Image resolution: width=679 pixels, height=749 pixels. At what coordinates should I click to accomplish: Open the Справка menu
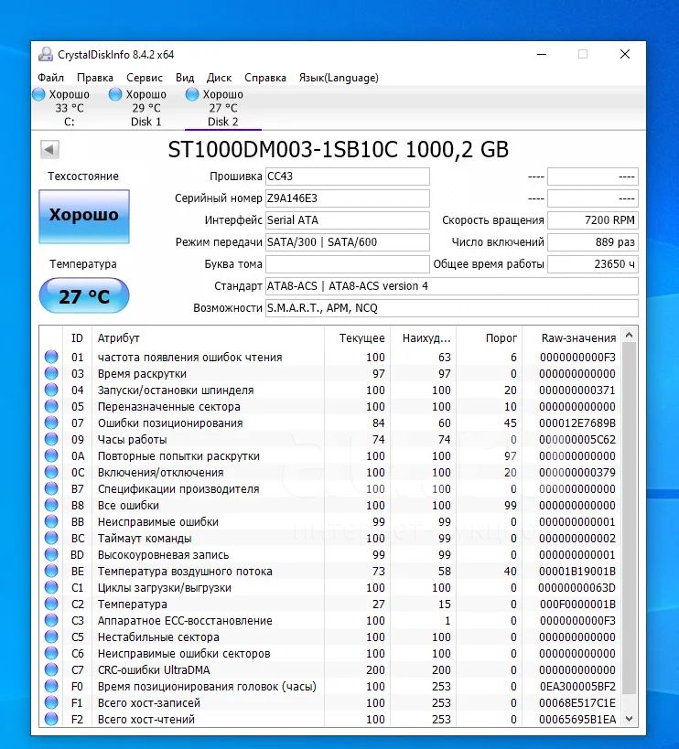click(x=265, y=78)
